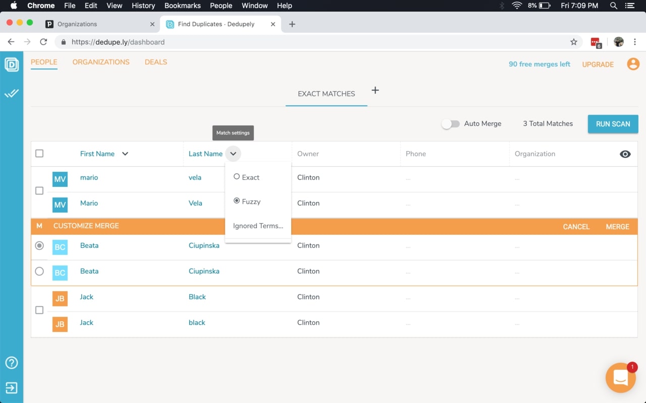Close the Organizations browser tab
The height and width of the screenshot is (403, 646).
tap(152, 24)
